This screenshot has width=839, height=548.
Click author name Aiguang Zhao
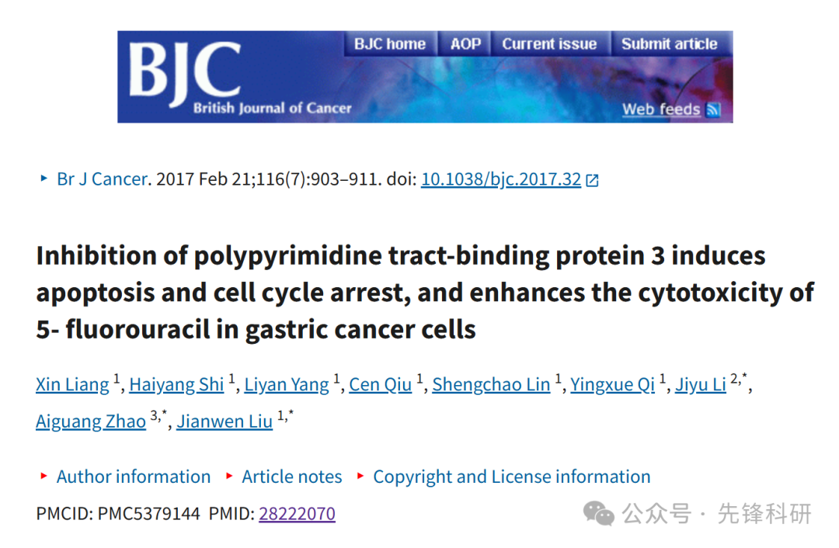[91, 421]
